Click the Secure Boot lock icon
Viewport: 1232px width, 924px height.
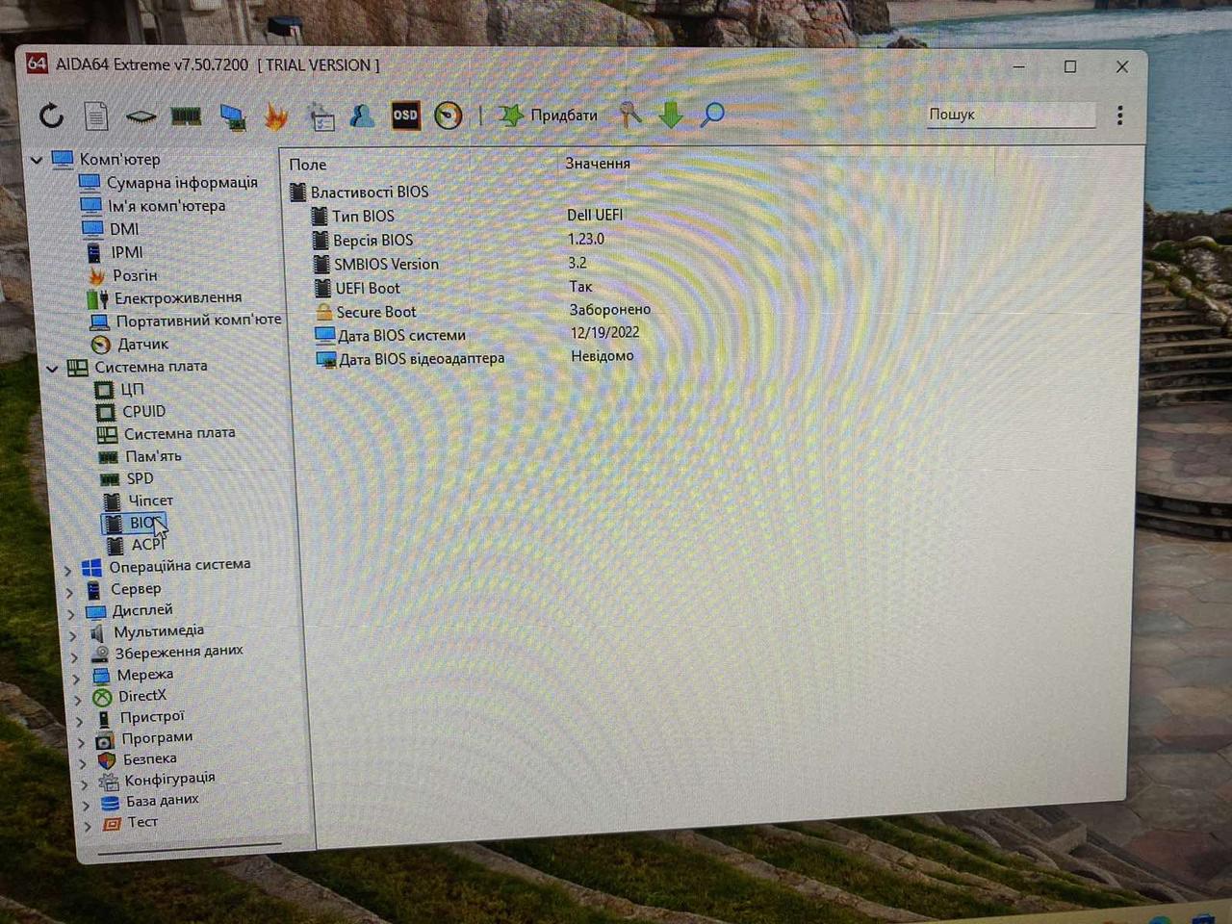(x=324, y=312)
